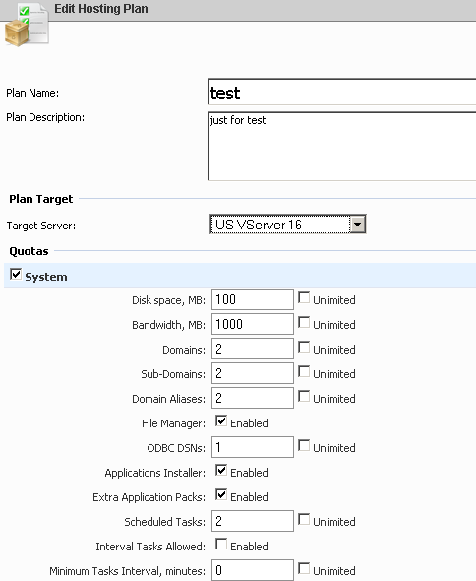Check Unlimited for Sub-Domains

pos(304,371)
